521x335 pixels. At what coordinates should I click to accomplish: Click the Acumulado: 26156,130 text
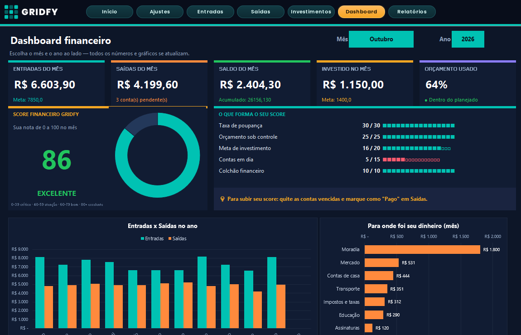(x=245, y=100)
